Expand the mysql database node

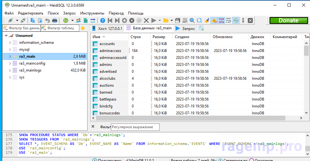pyautogui.click(x=10, y=49)
